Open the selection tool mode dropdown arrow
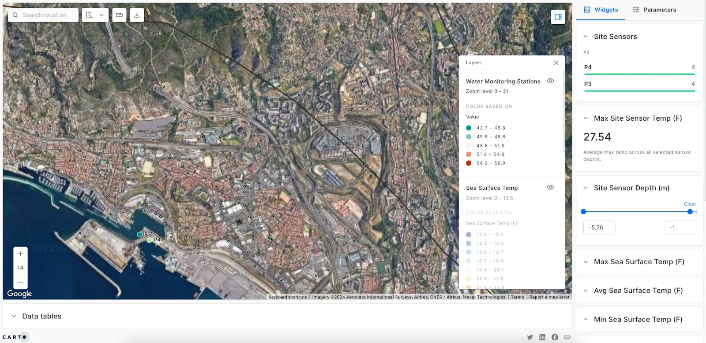This screenshot has width=706, height=343. point(101,15)
